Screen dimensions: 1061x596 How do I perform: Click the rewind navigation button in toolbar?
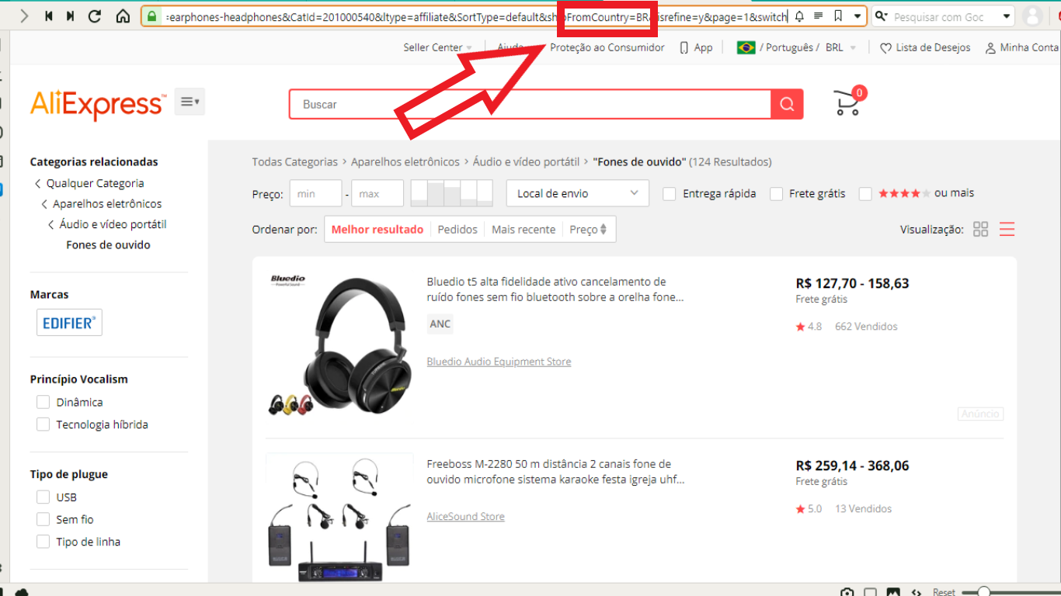(48, 16)
